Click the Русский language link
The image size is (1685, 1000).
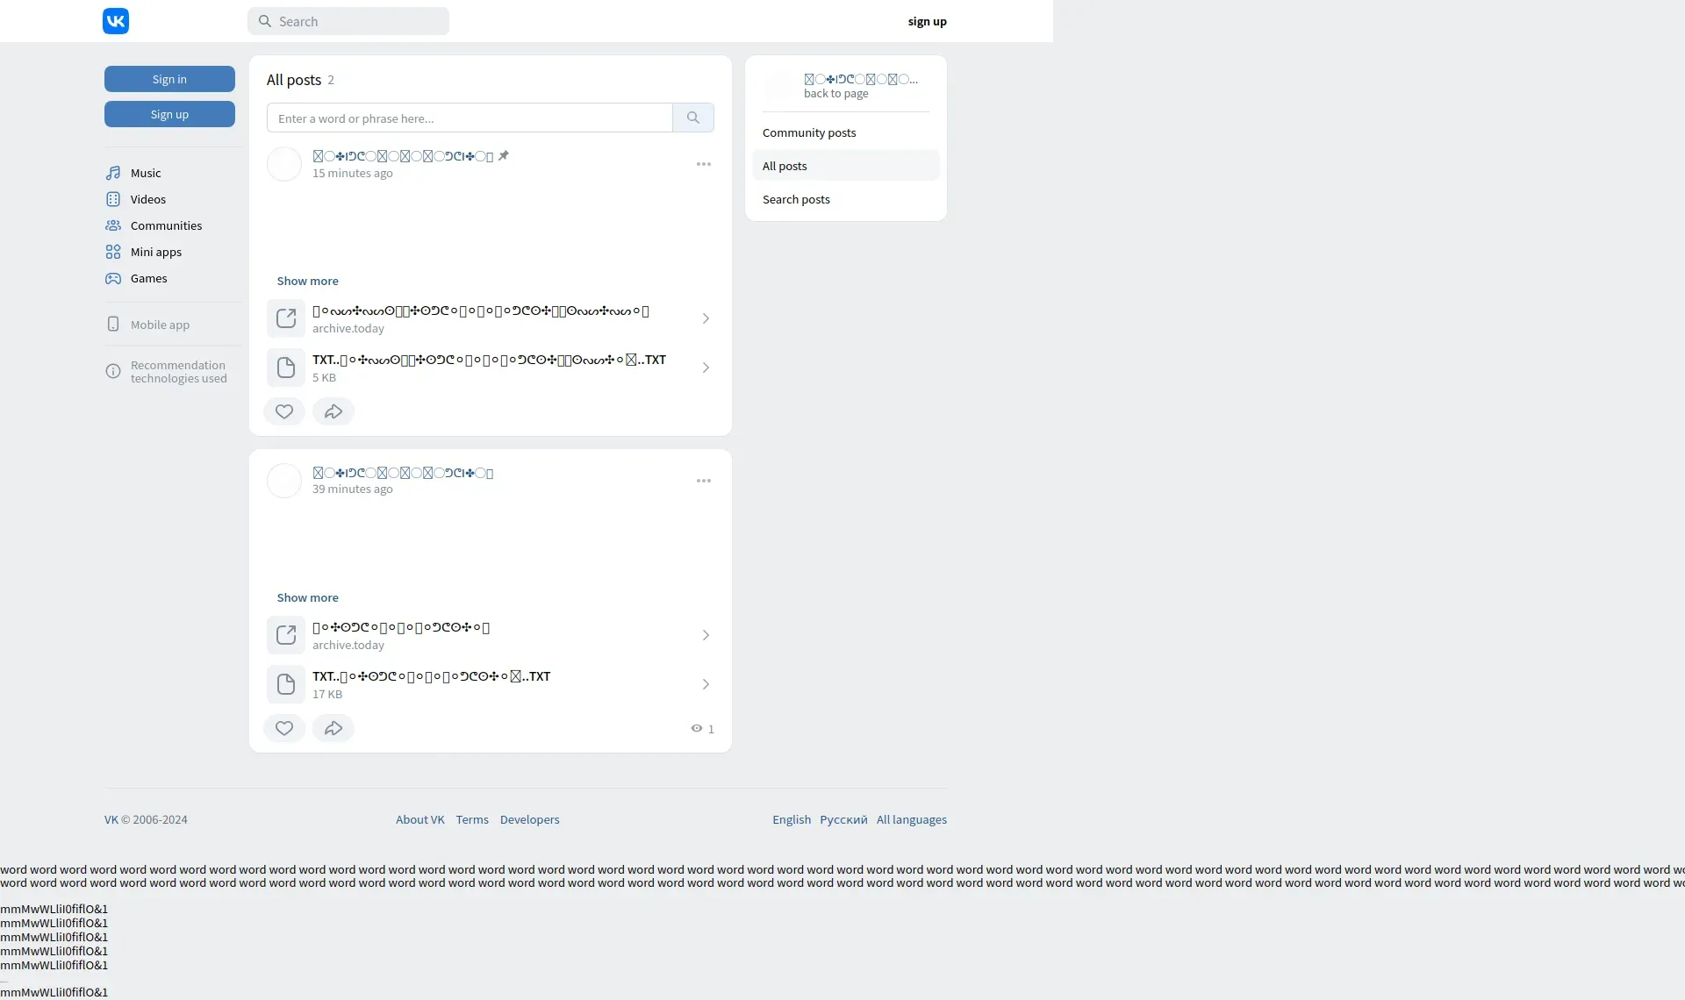pyautogui.click(x=843, y=819)
